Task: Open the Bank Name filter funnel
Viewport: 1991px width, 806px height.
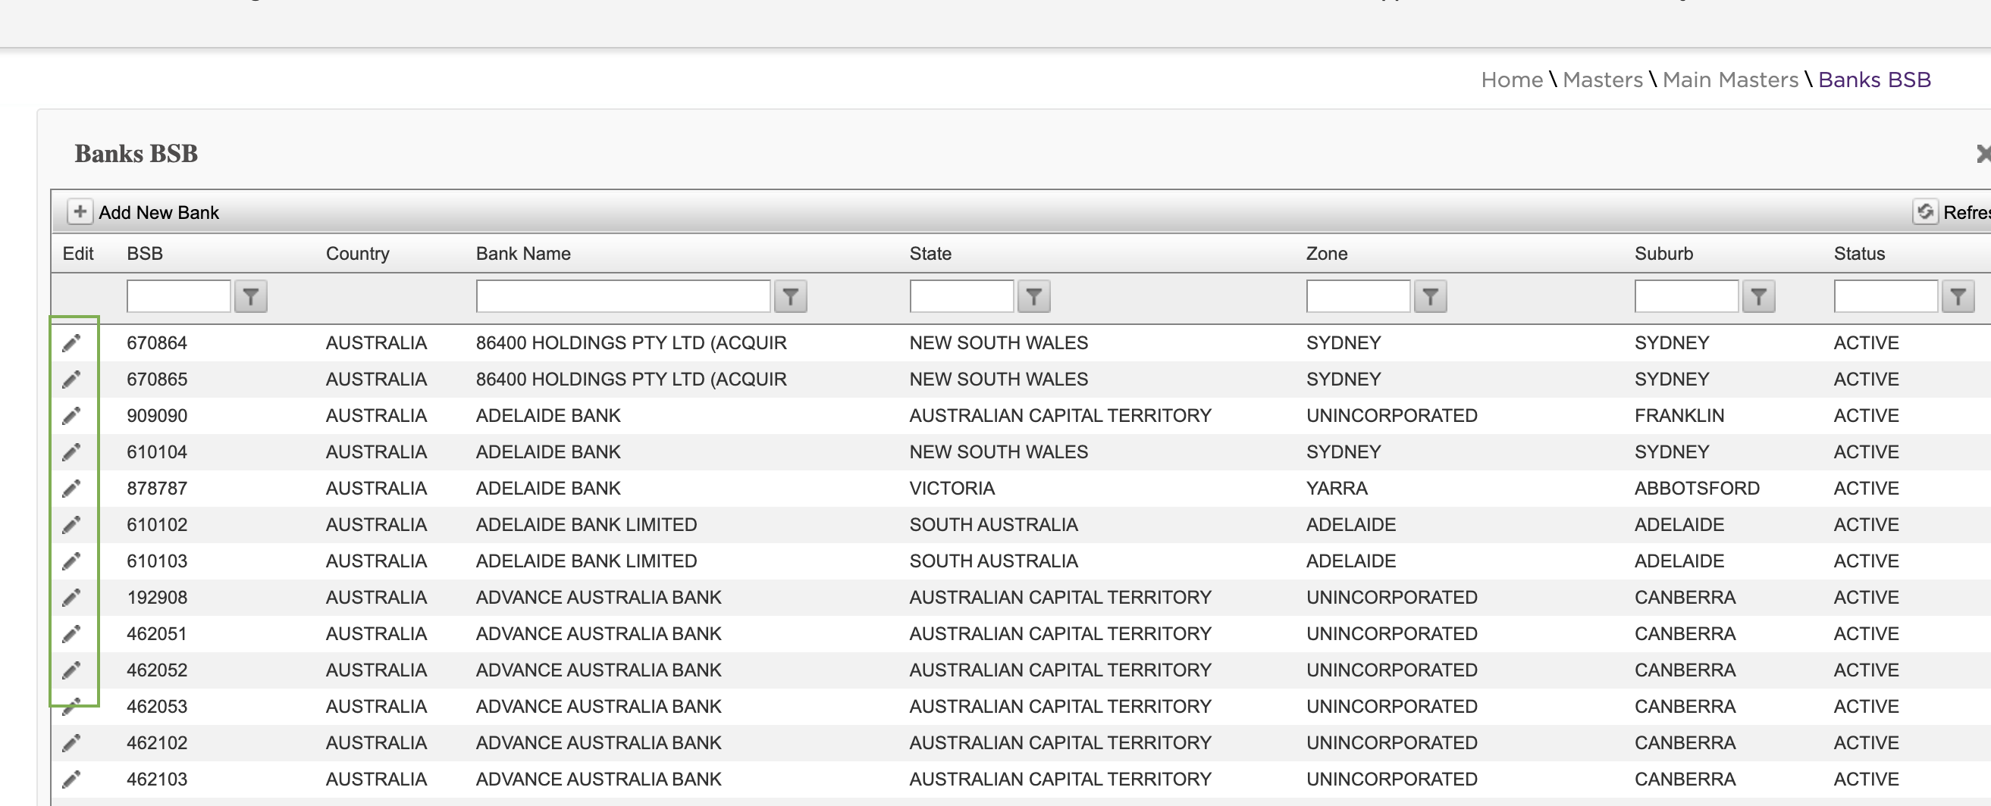Action: 790,296
